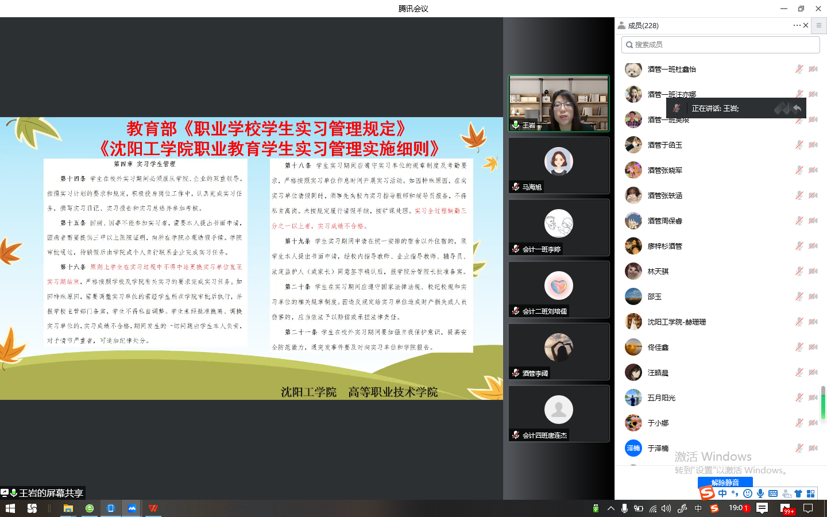Open Sogou user account icon

787,493
